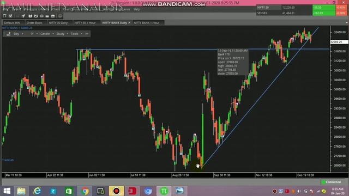This screenshot has height=196, width=349.
Task: Open the green Store icon in taskbar
Action: 69,191
